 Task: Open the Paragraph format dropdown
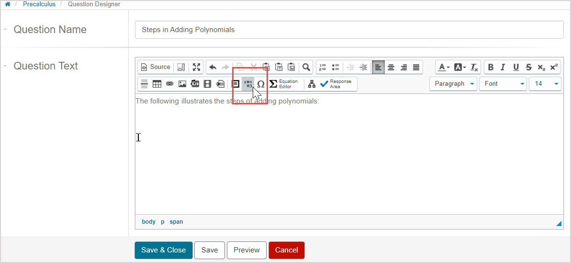(x=453, y=84)
